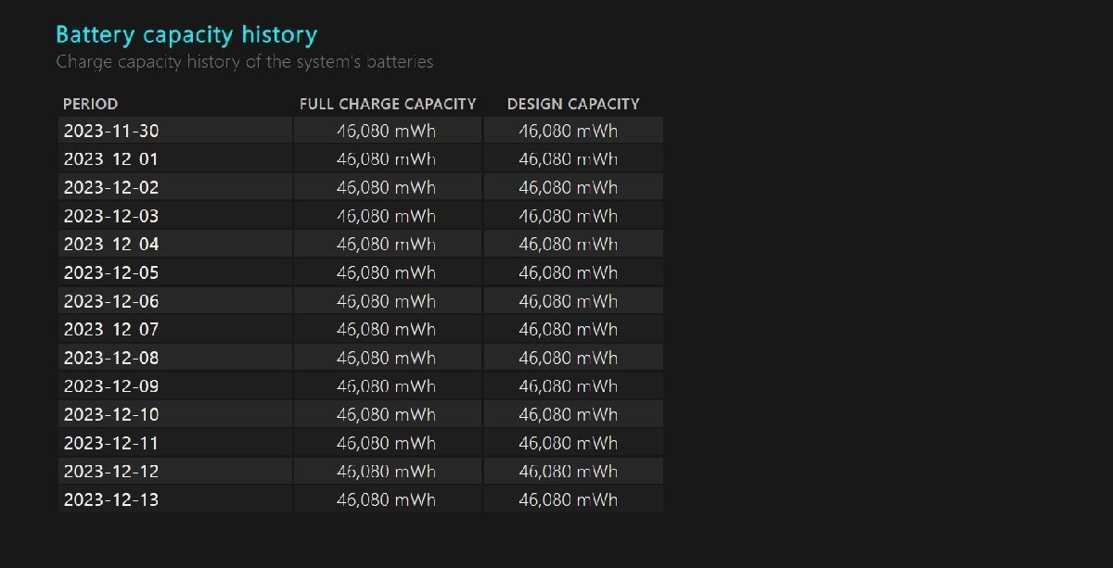
Task: Click the 2023-12-13 period row
Action: coord(111,500)
